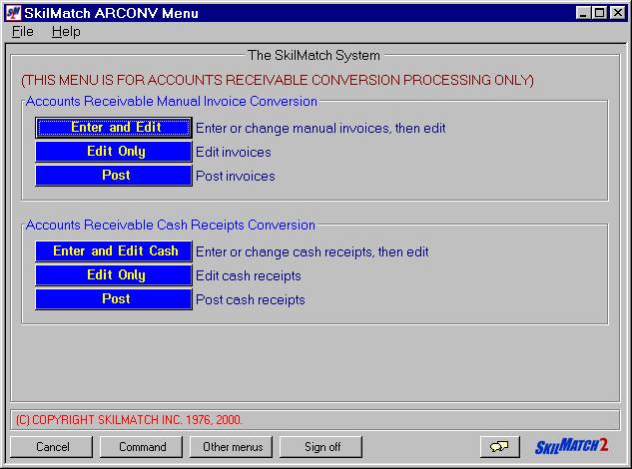Click 'Accounts Receivable Manual Invoice Conversion' heading
632x469 pixels.
point(172,101)
